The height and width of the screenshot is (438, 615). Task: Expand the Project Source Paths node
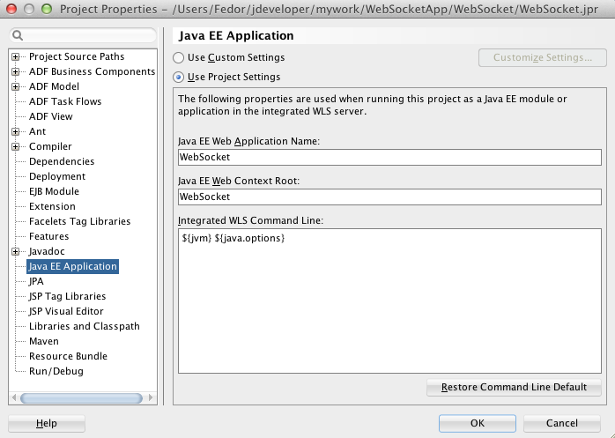16,56
